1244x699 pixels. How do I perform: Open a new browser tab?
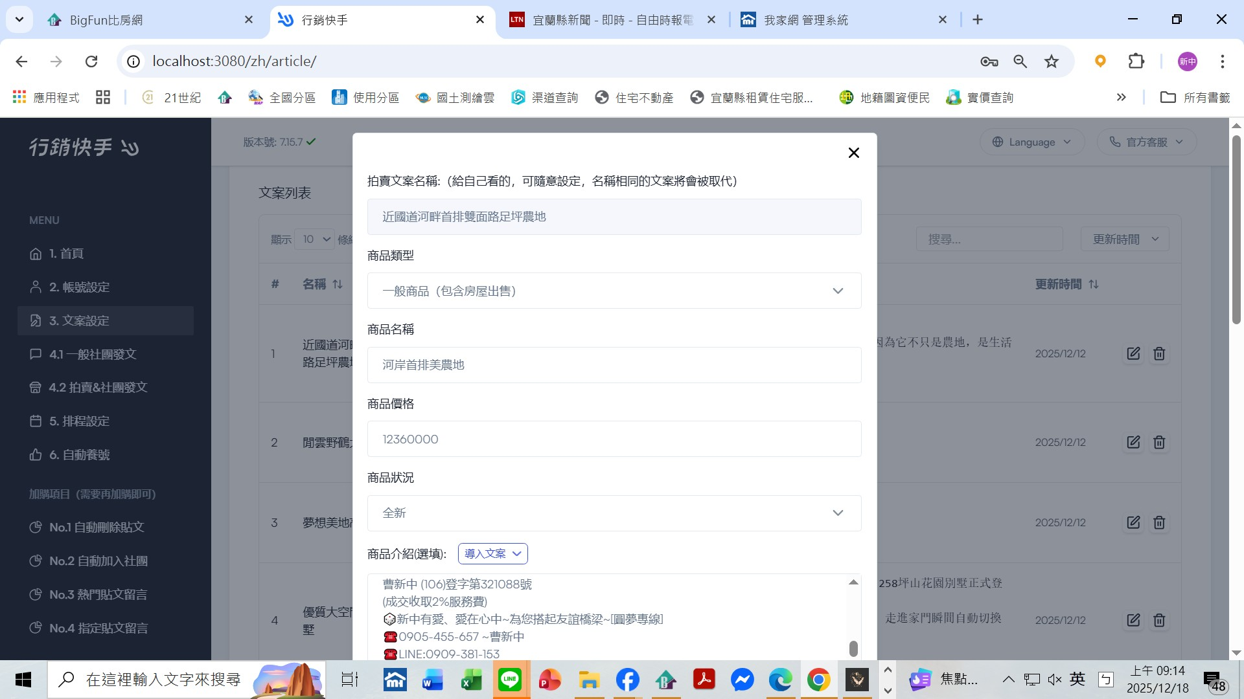tap(978, 20)
